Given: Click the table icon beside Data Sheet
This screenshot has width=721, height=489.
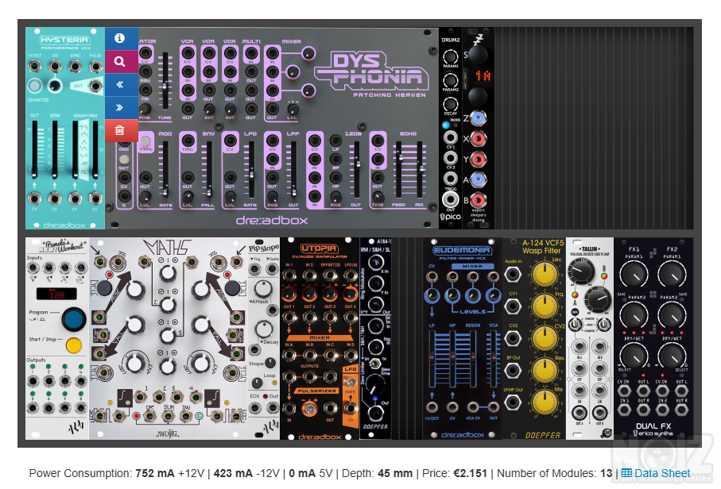Looking at the screenshot, I should tap(626, 474).
